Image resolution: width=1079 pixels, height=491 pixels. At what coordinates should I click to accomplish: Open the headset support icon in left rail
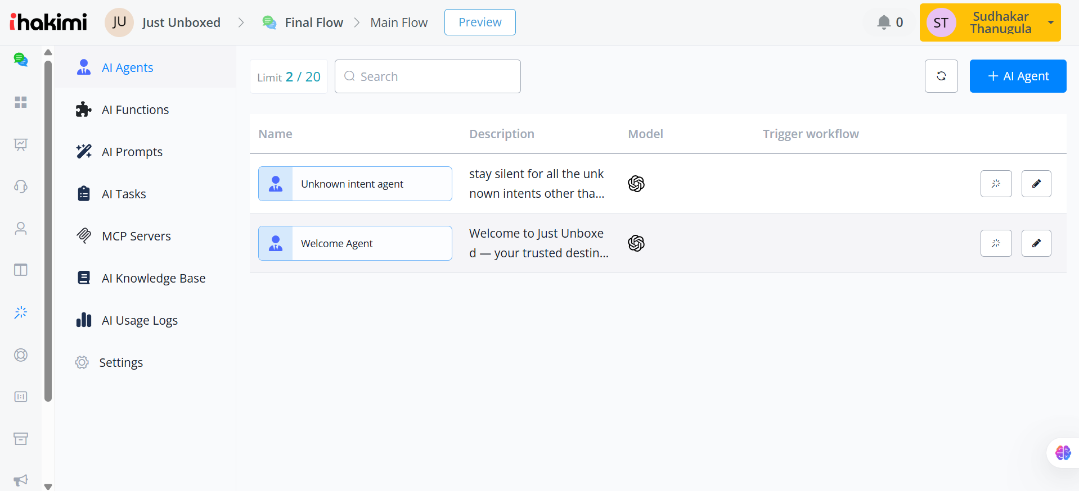(21, 187)
